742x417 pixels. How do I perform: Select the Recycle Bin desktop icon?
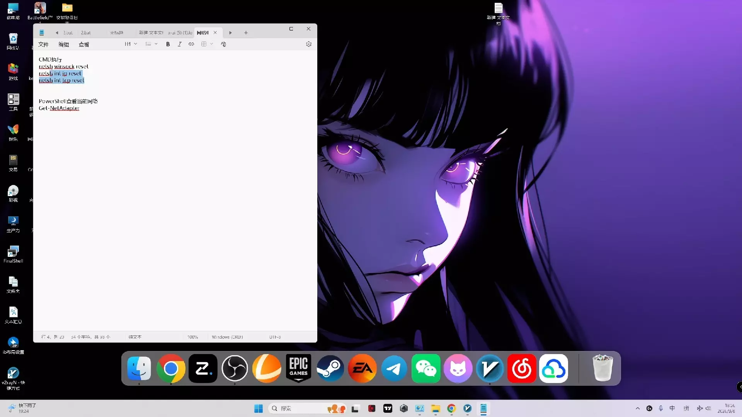click(x=13, y=41)
